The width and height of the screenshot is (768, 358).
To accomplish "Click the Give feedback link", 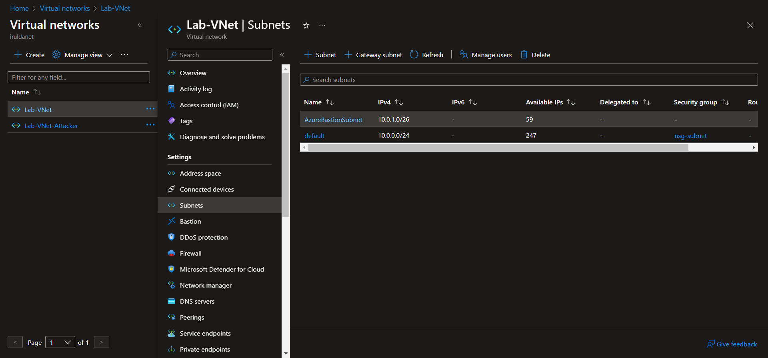I will click(x=732, y=344).
